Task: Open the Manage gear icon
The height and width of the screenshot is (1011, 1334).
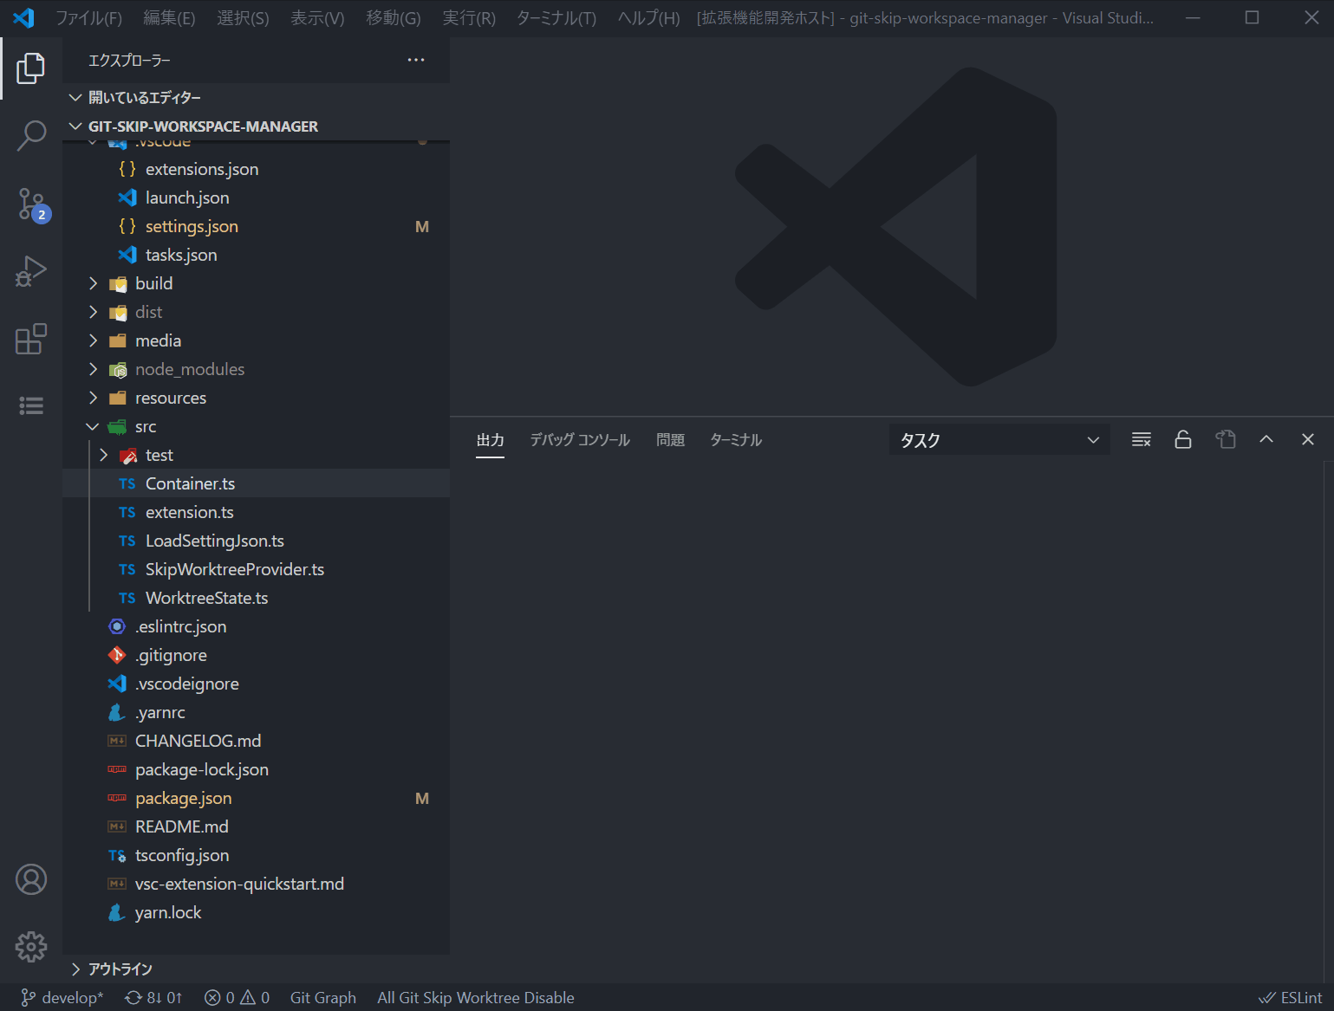Action: click(x=31, y=947)
